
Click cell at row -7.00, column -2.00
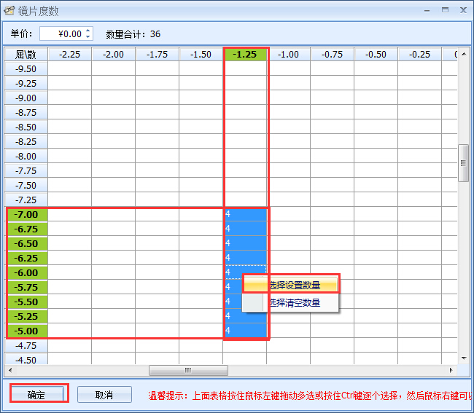click(x=113, y=214)
